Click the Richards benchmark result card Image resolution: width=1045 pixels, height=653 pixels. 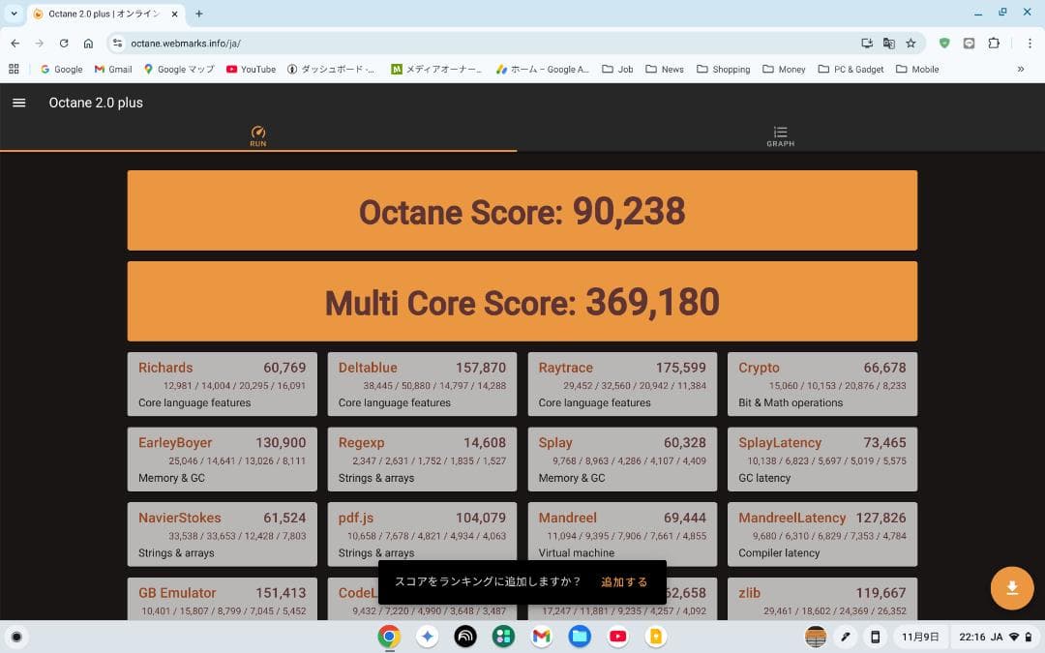pos(222,384)
